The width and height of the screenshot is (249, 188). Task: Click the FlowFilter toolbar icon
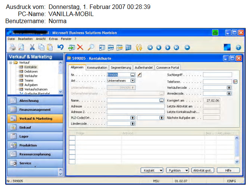pyautogui.click(x=119, y=48)
